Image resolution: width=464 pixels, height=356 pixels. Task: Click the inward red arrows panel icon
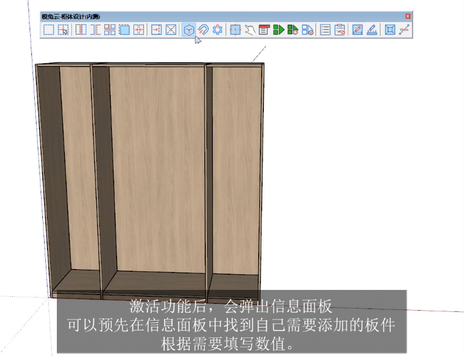(x=139, y=30)
